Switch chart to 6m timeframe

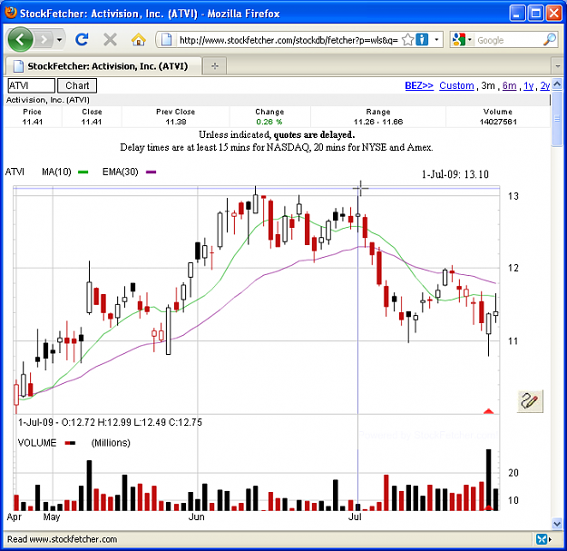[x=509, y=85]
